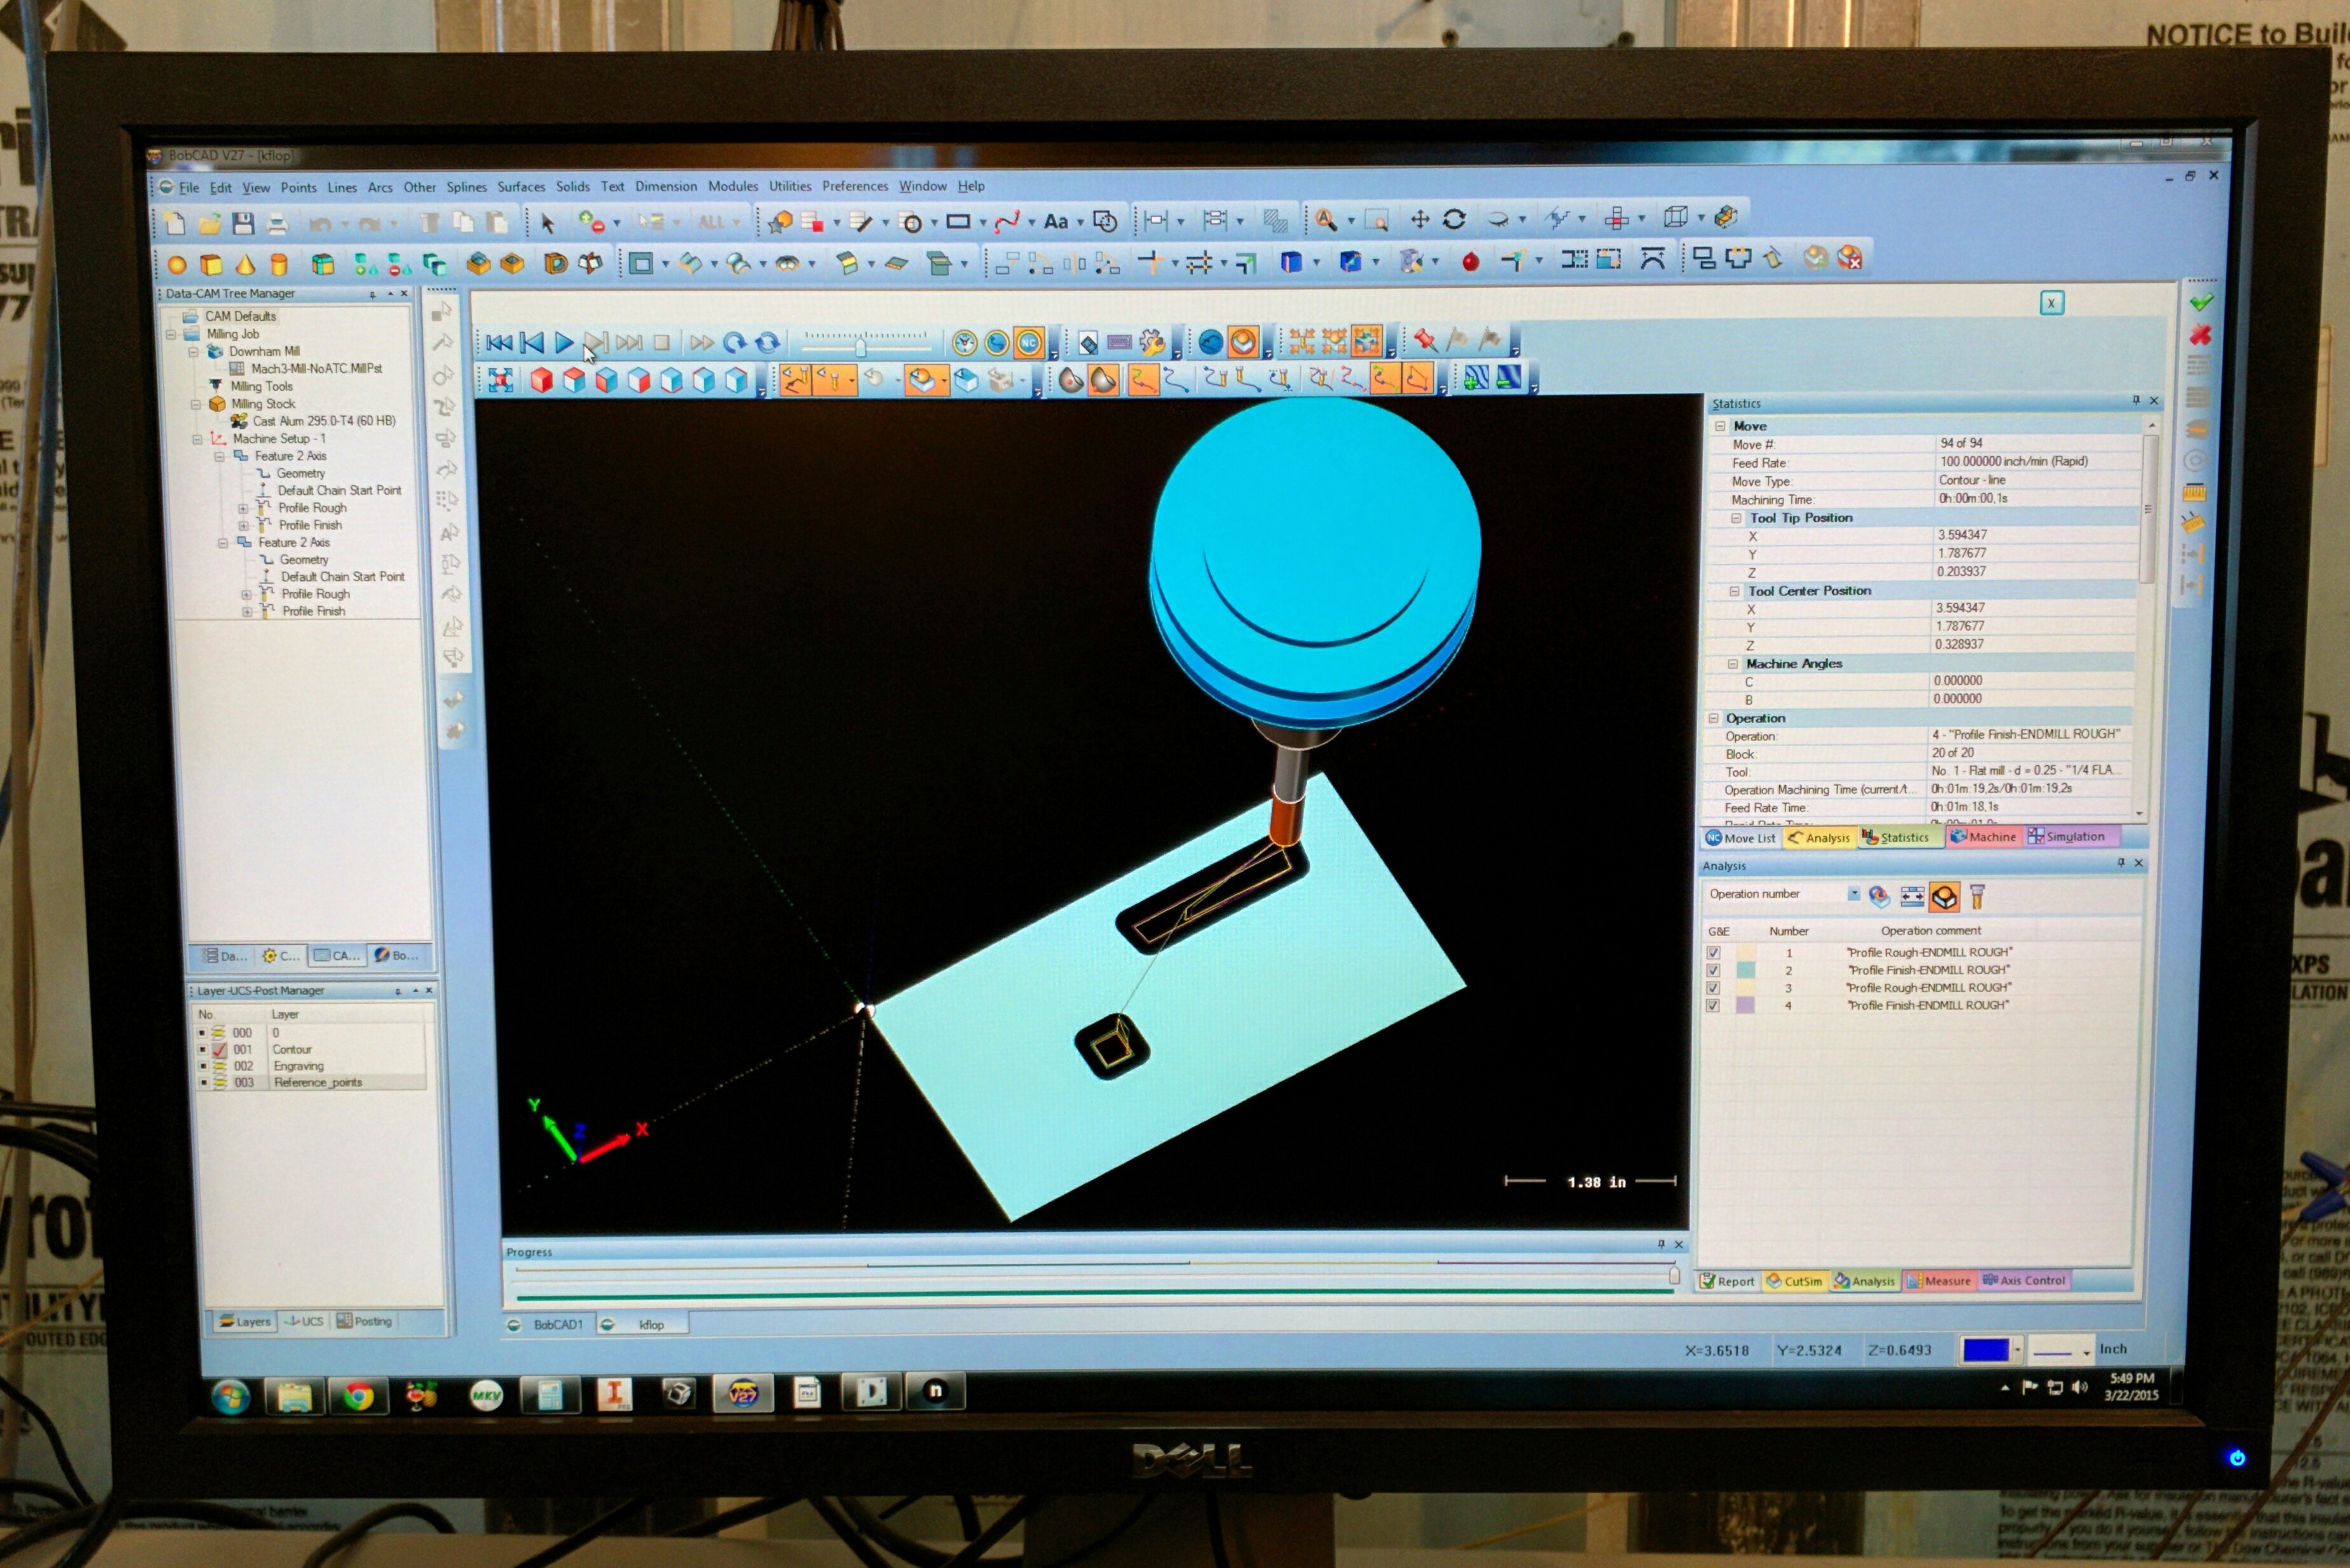Toggle the 001 Contour layer checkmark
The height and width of the screenshot is (1568, 2350).
220,1050
